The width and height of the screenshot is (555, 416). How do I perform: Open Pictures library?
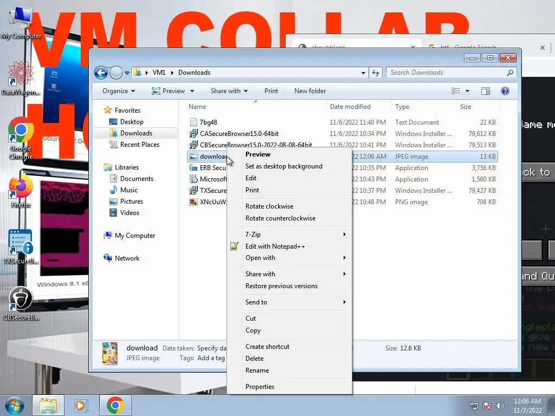131,201
